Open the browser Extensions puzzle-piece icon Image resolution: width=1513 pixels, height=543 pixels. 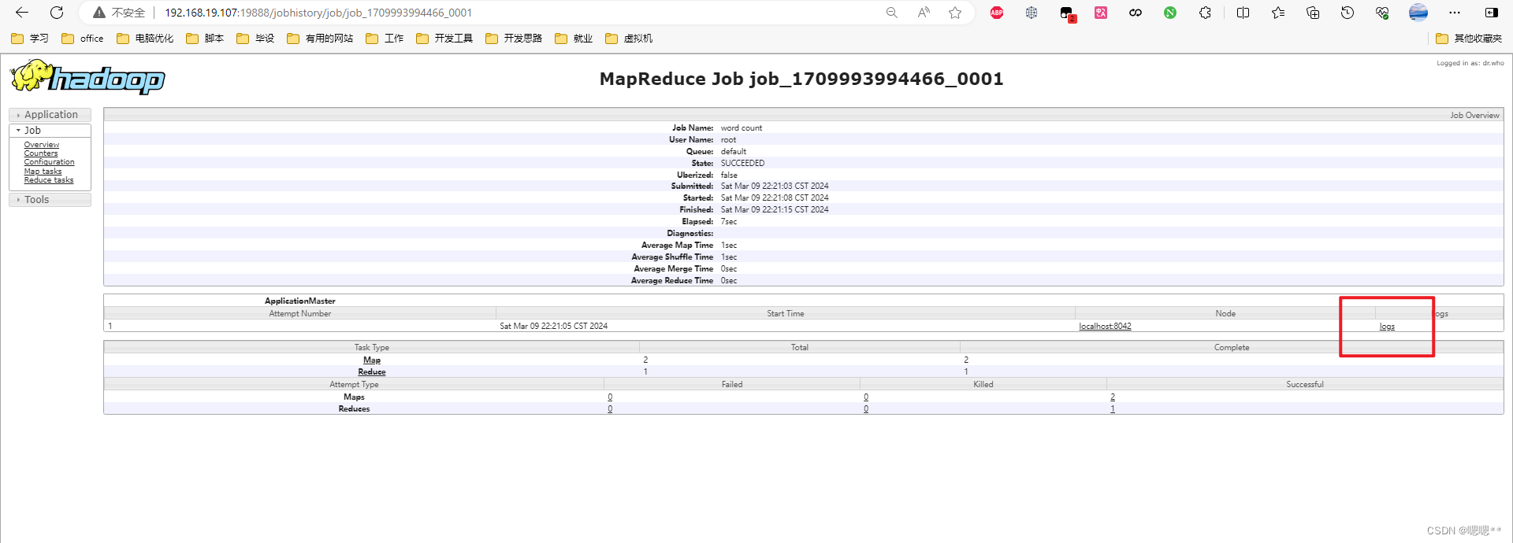point(1205,13)
